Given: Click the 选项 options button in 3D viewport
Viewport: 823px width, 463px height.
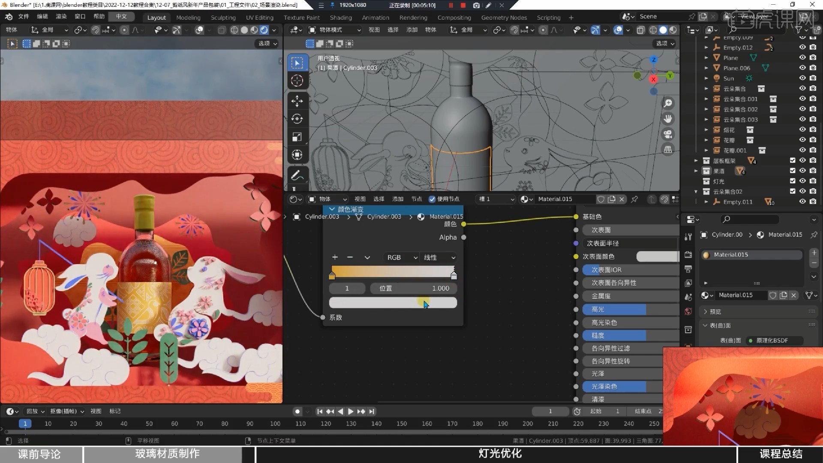Looking at the screenshot, I should click(665, 43).
